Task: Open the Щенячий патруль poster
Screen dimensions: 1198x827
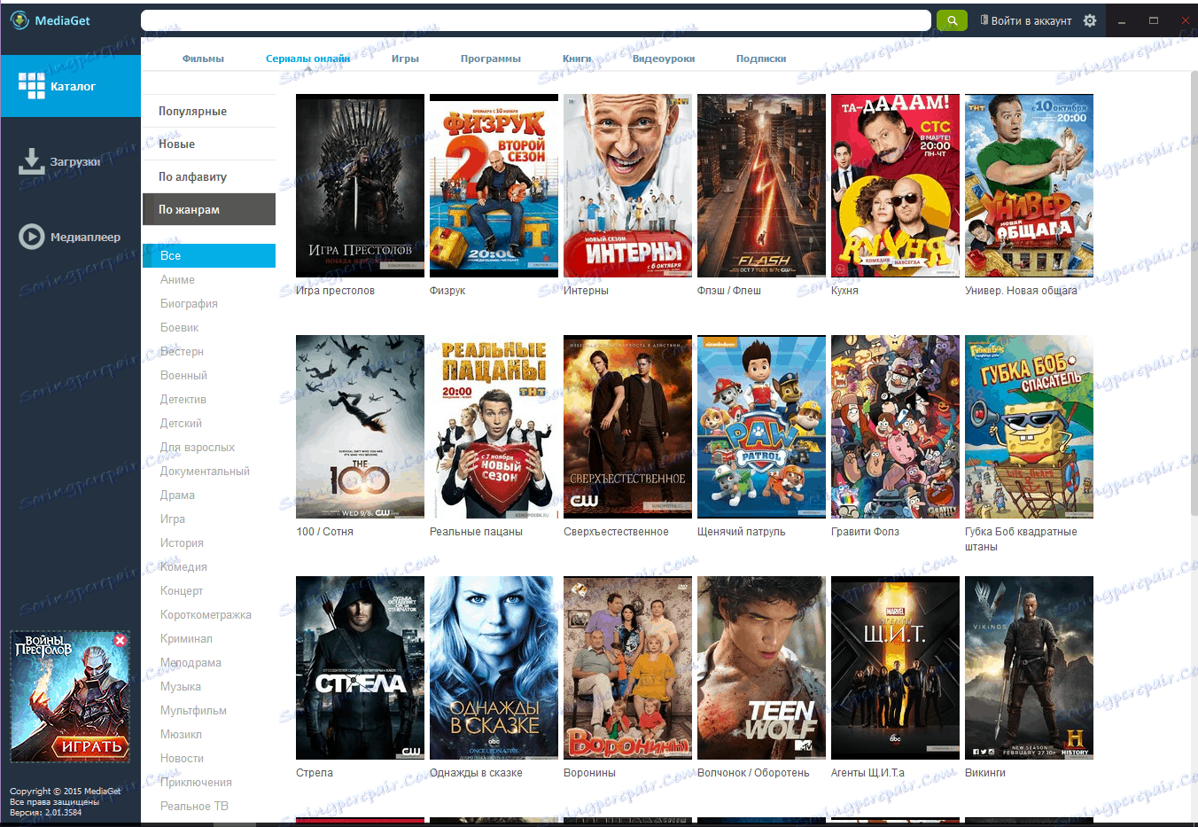Action: (x=761, y=427)
